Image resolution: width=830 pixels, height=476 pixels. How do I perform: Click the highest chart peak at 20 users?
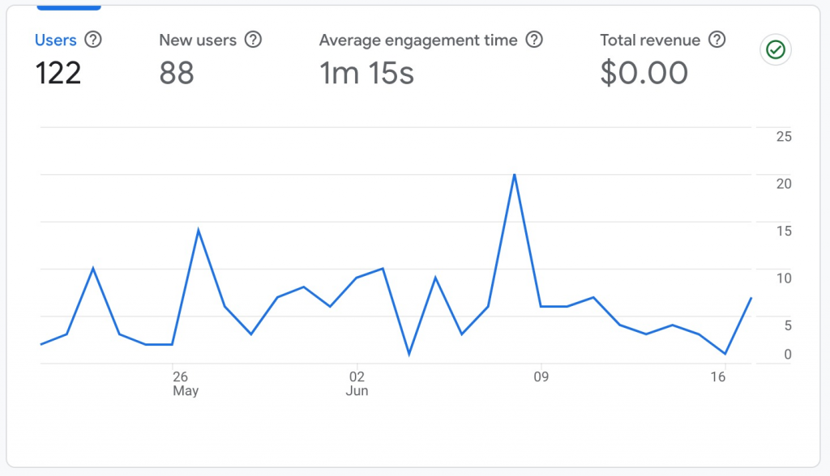(514, 175)
